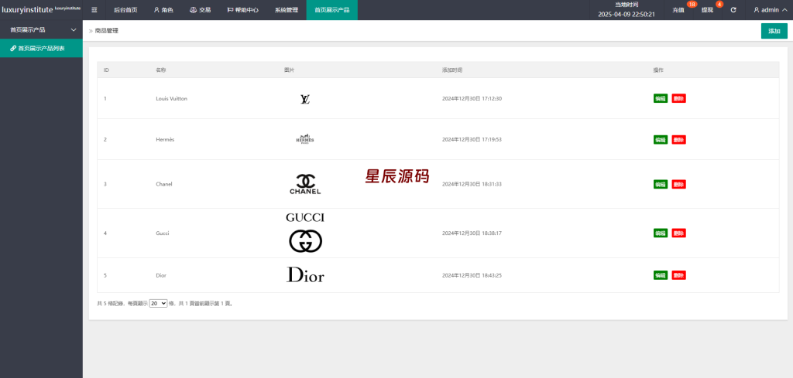This screenshot has height=378, width=793.
Task: Open the 系统管理 menu
Action: tap(287, 9)
